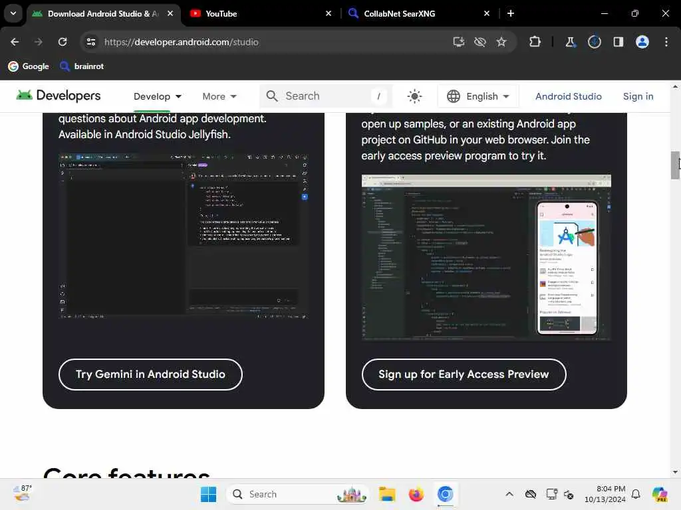Click the address bar URL
Screen dimensions: 681x510
tap(182, 42)
